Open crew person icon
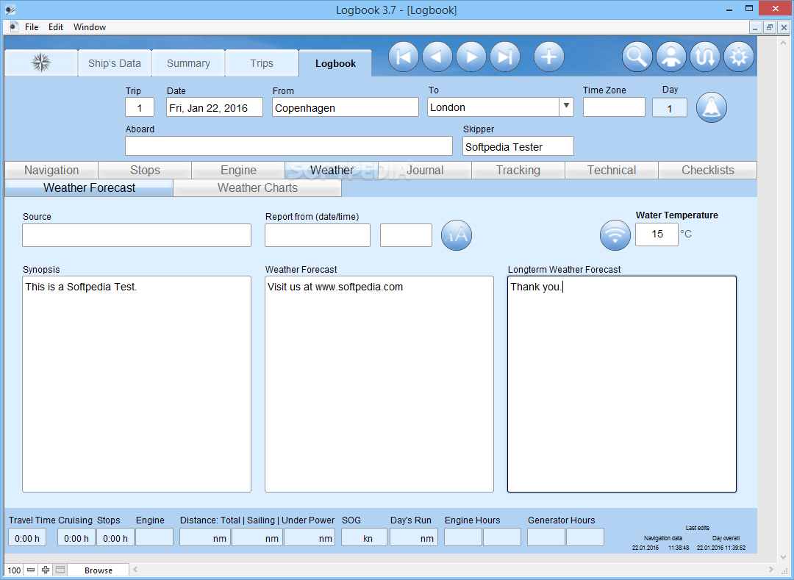Image resolution: width=794 pixels, height=580 pixels. click(x=671, y=57)
